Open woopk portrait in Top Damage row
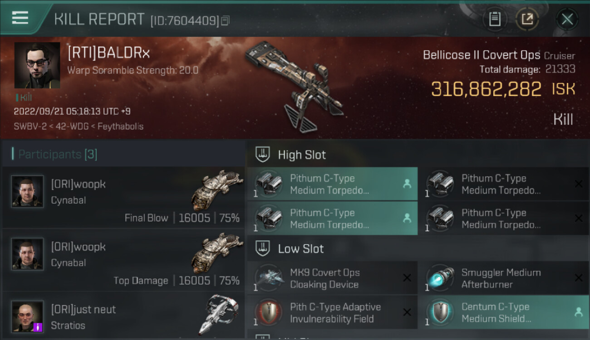Image resolution: width=590 pixels, height=340 pixels. tap(27, 254)
